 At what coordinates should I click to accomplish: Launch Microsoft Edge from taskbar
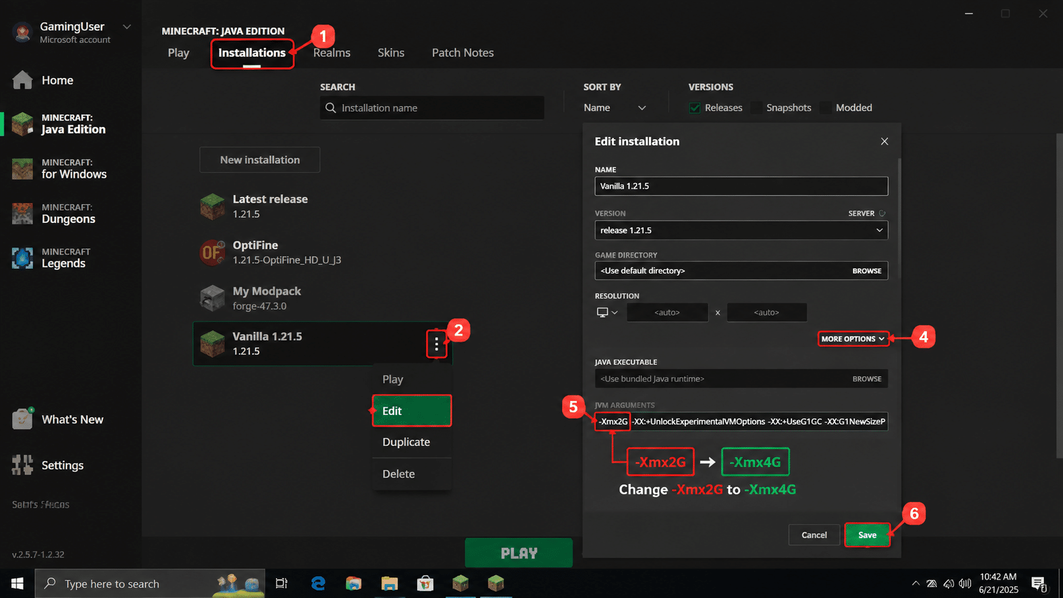click(x=318, y=583)
